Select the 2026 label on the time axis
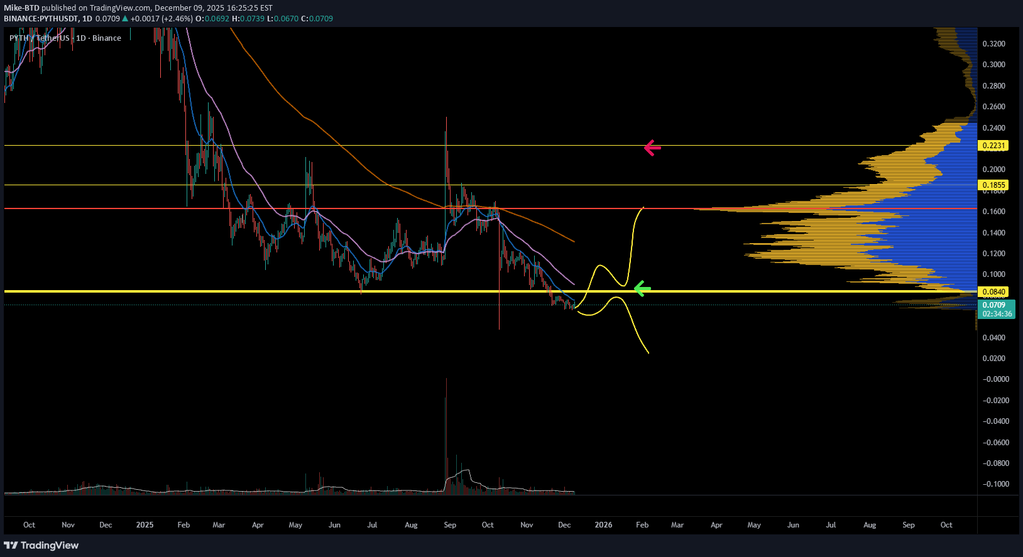1023x557 pixels. (x=603, y=525)
